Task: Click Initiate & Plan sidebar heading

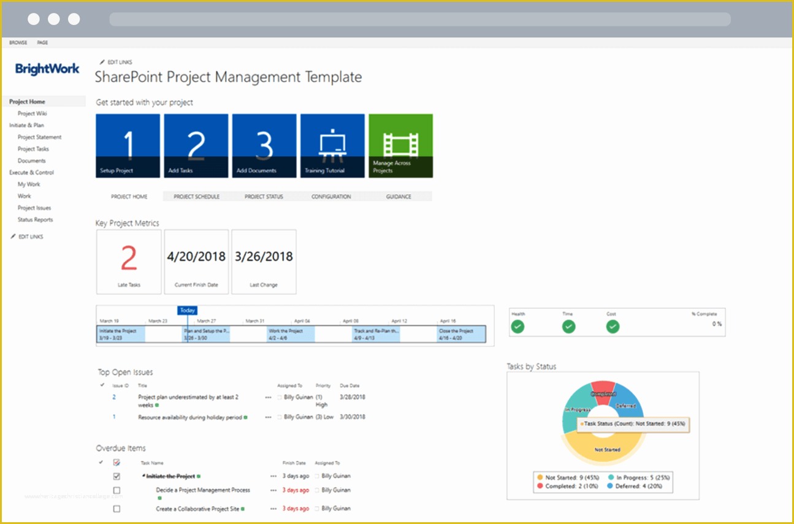Action: [26, 125]
